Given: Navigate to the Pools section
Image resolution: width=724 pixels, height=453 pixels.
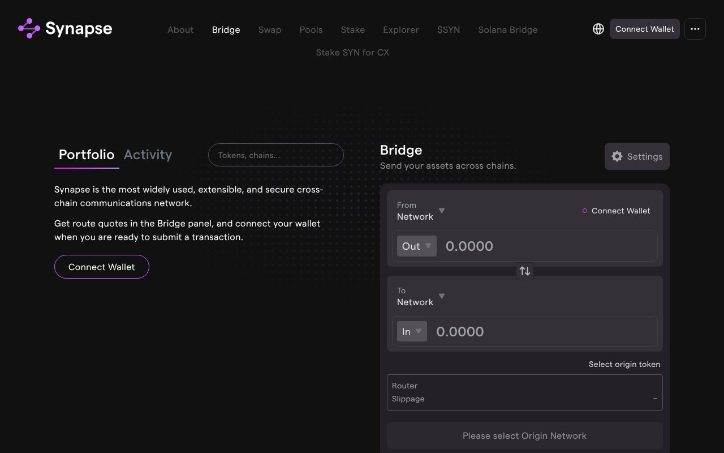Looking at the screenshot, I should pyautogui.click(x=311, y=29).
